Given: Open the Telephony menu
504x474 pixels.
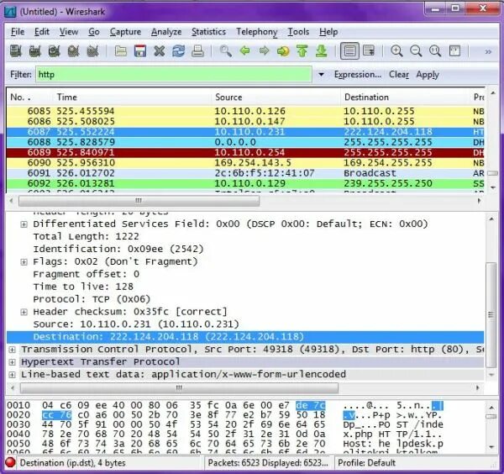Looking at the screenshot, I should (256, 32).
